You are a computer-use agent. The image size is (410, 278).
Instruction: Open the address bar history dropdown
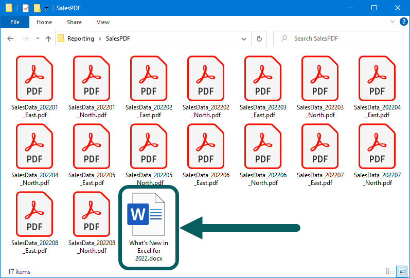coord(244,39)
